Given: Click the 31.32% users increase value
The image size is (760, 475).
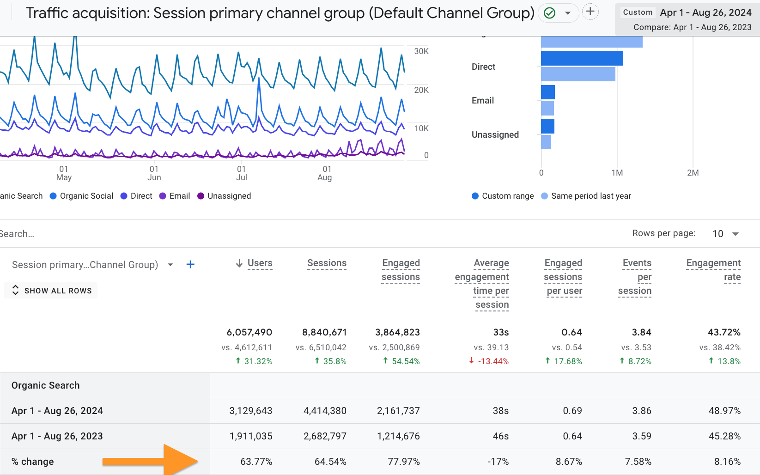Looking at the screenshot, I should [x=258, y=361].
